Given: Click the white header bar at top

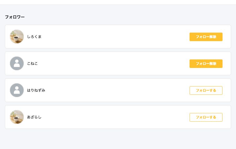Looking at the screenshot, I should (118, 2).
